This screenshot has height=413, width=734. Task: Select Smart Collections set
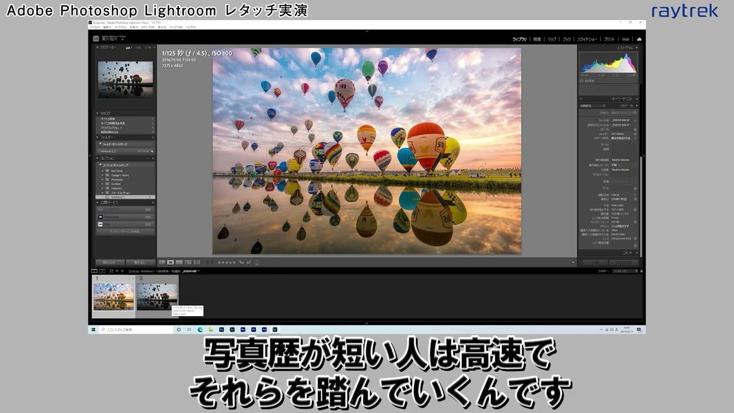[121, 193]
